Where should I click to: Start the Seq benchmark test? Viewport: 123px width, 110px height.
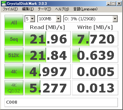point(14,39)
